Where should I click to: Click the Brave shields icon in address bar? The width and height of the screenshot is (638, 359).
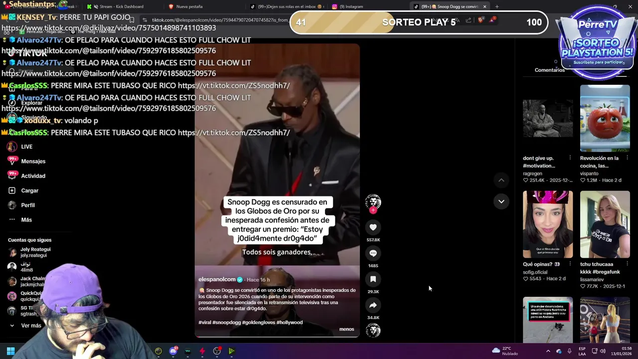coord(480,20)
